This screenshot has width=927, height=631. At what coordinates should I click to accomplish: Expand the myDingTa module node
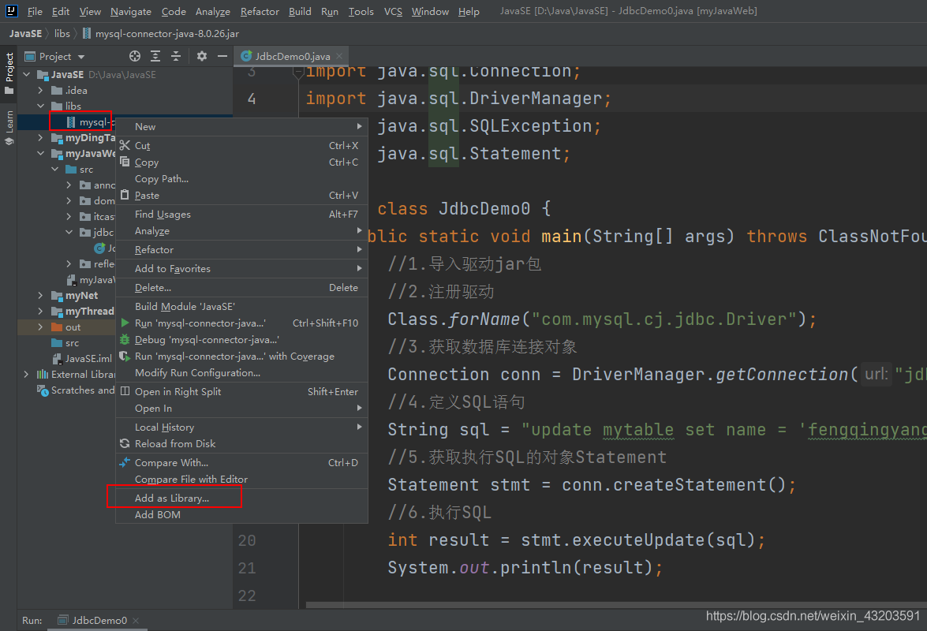(x=40, y=138)
